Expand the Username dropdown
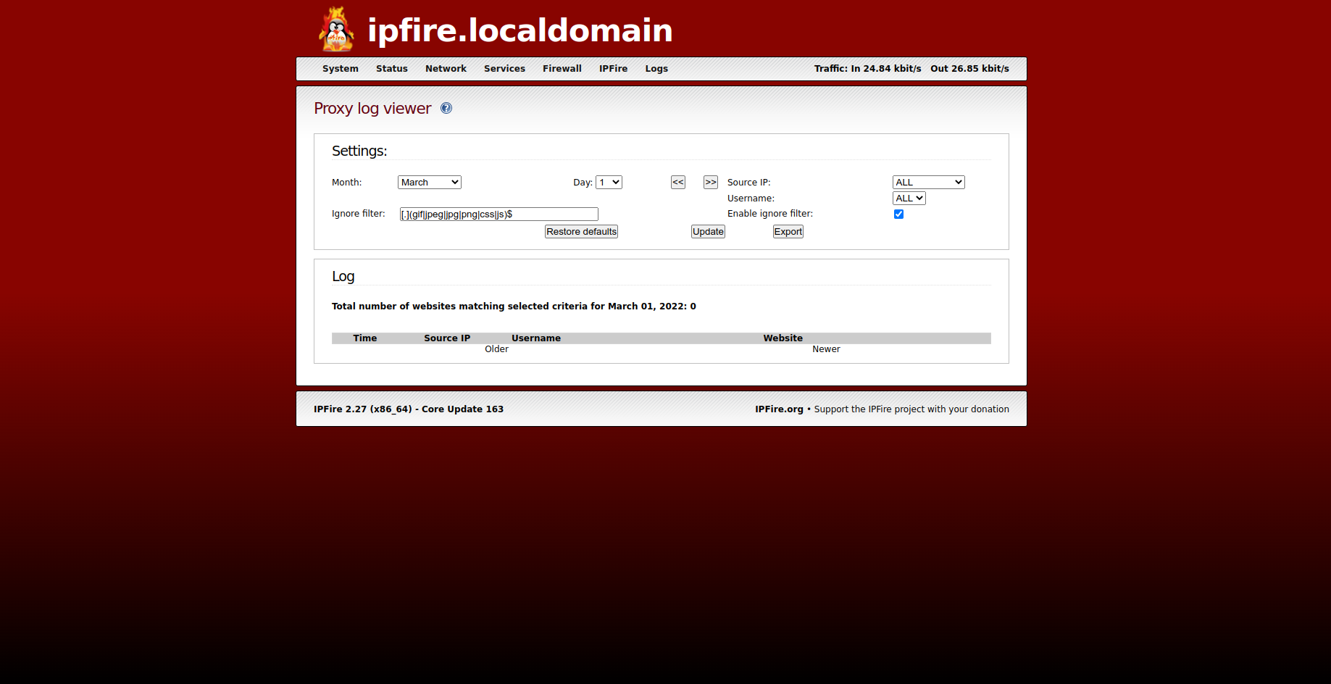 pyautogui.click(x=909, y=199)
